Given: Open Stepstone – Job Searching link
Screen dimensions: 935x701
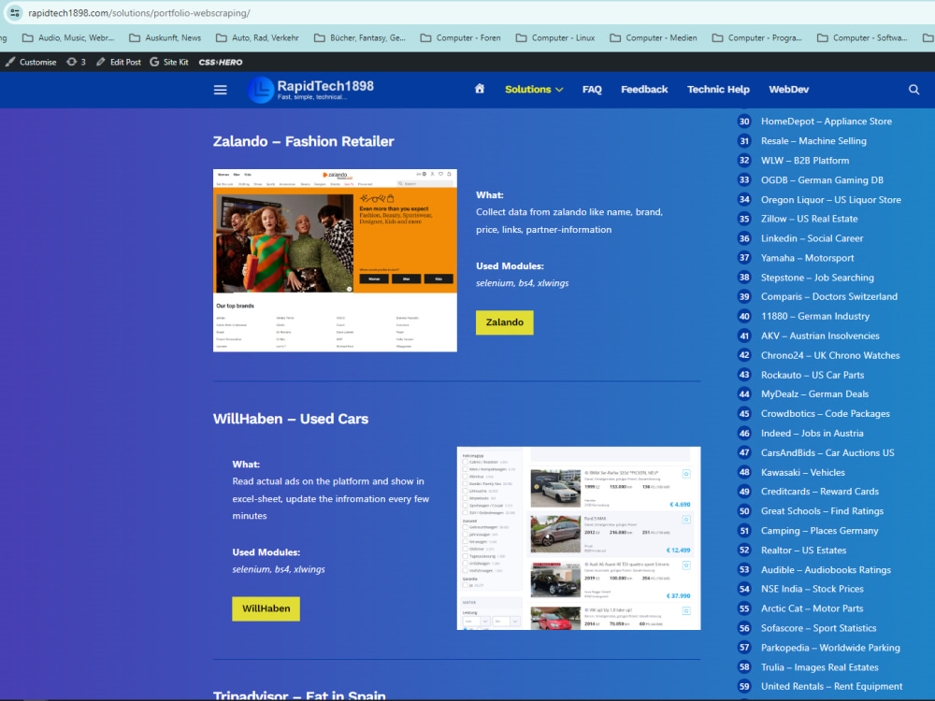Looking at the screenshot, I should (817, 278).
